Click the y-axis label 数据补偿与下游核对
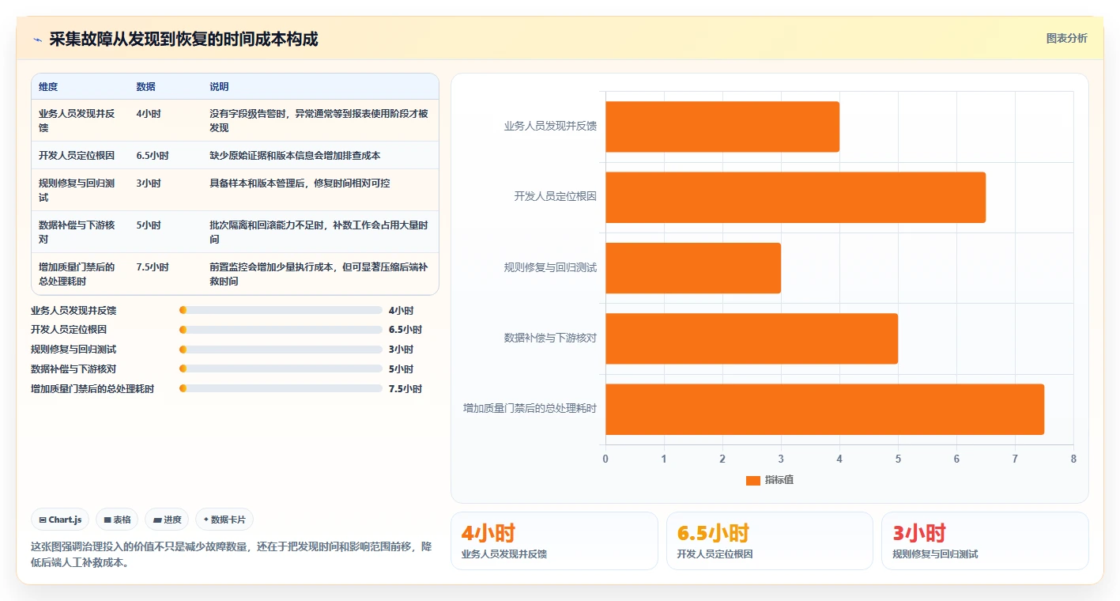 550,338
